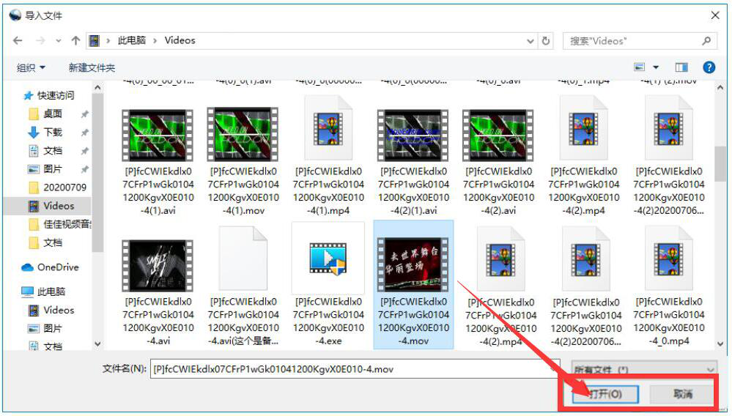732x416 pixels.
Task: Open the blue help icon
Action: 709,67
